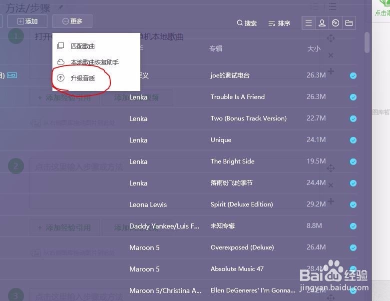Toggle the checkmark for Spirit (Deluxe Edition)
Image resolution: width=390 pixels, height=301 pixels.
[x=353, y=204]
